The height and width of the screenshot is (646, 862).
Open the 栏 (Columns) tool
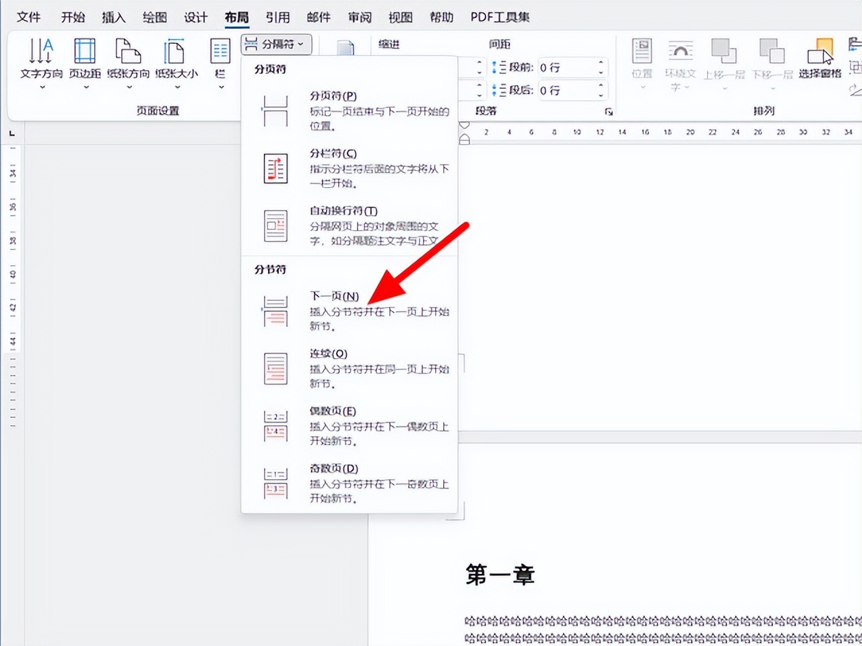[220, 61]
